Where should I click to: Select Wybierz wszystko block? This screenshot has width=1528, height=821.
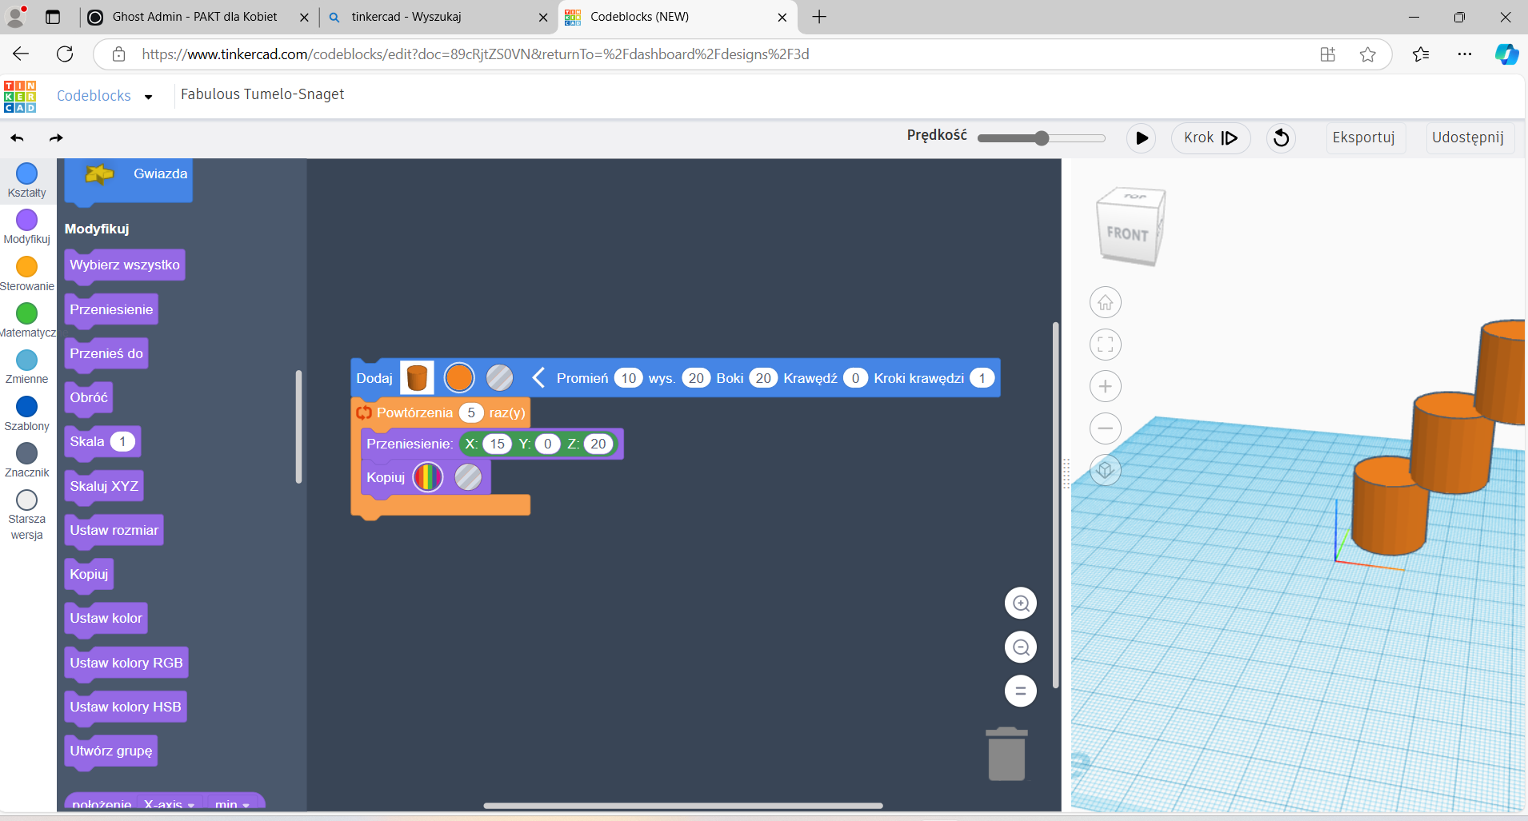125,265
